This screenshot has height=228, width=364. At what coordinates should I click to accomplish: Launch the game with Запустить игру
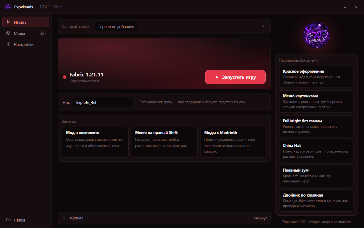click(x=235, y=77)
